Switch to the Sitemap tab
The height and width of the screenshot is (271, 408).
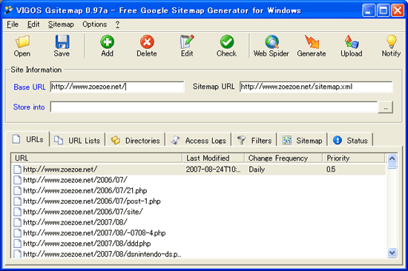click(303, 141)
